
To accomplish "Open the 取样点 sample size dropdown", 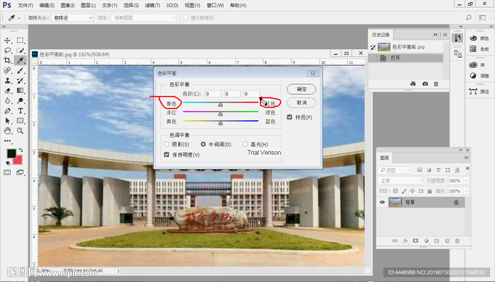I will click(x=73, y=18).
